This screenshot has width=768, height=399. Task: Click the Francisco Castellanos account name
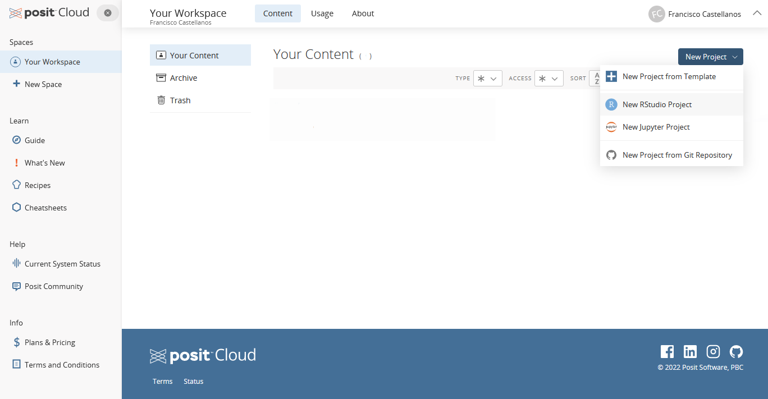pos(705,14)
